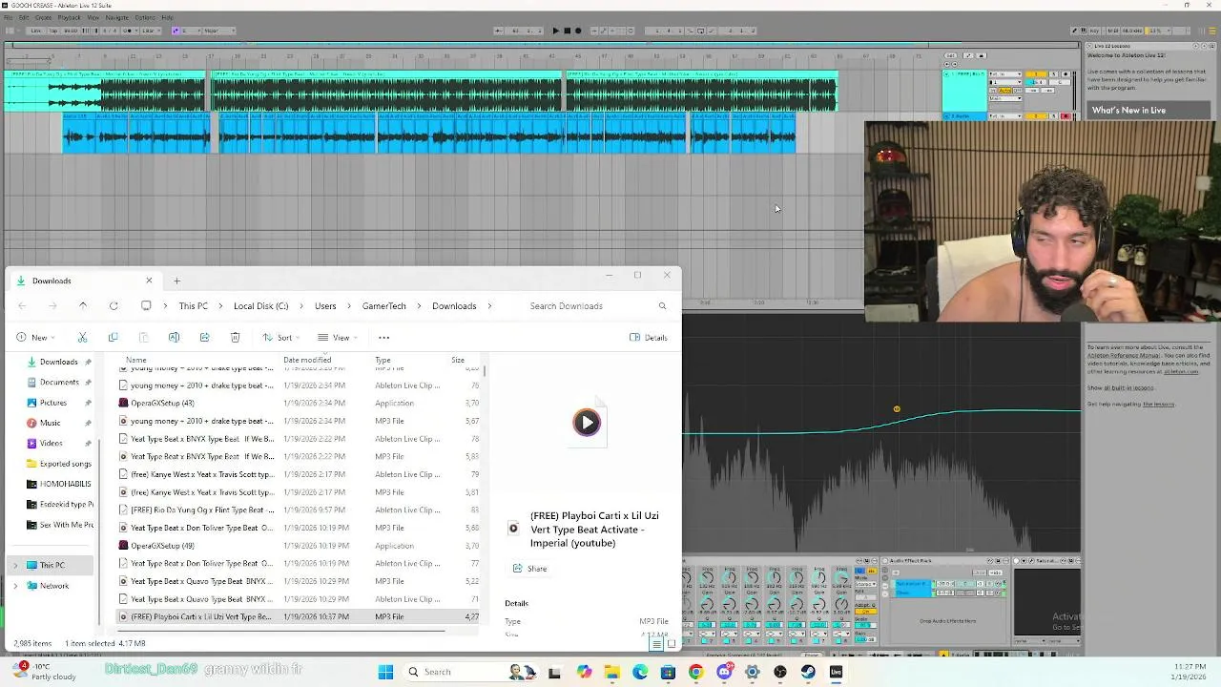Open Ableton's Help menu
Viewport: 1221px width, 687px height.
click(167, 17)
